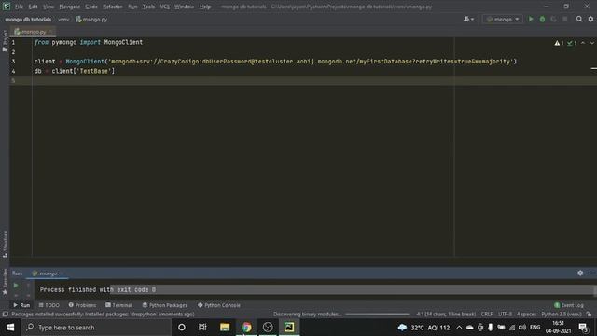Click the CRLF line separator status entry

487,315
